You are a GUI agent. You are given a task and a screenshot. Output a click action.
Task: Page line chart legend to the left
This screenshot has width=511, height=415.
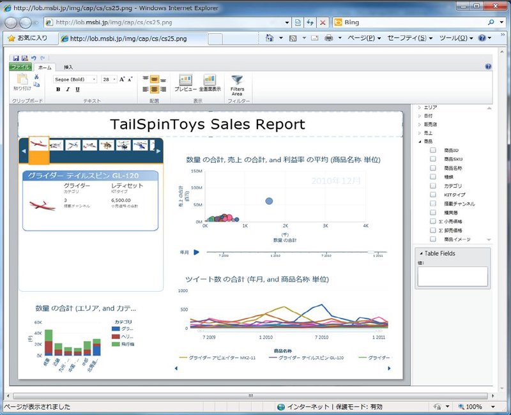(176, 368)
